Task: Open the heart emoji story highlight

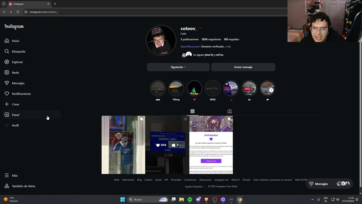Action: point(194,88)
